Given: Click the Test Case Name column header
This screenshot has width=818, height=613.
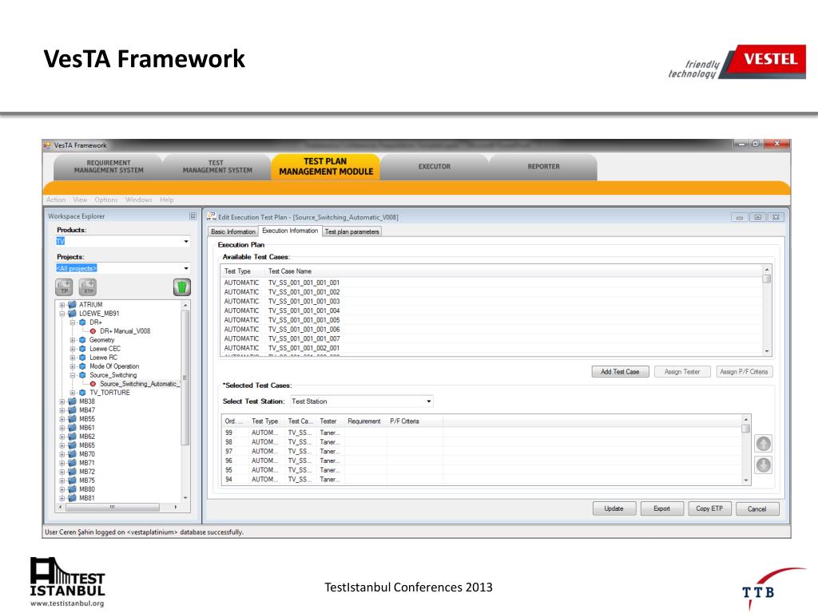Looking at the screenshot, I should coord(289,271).
